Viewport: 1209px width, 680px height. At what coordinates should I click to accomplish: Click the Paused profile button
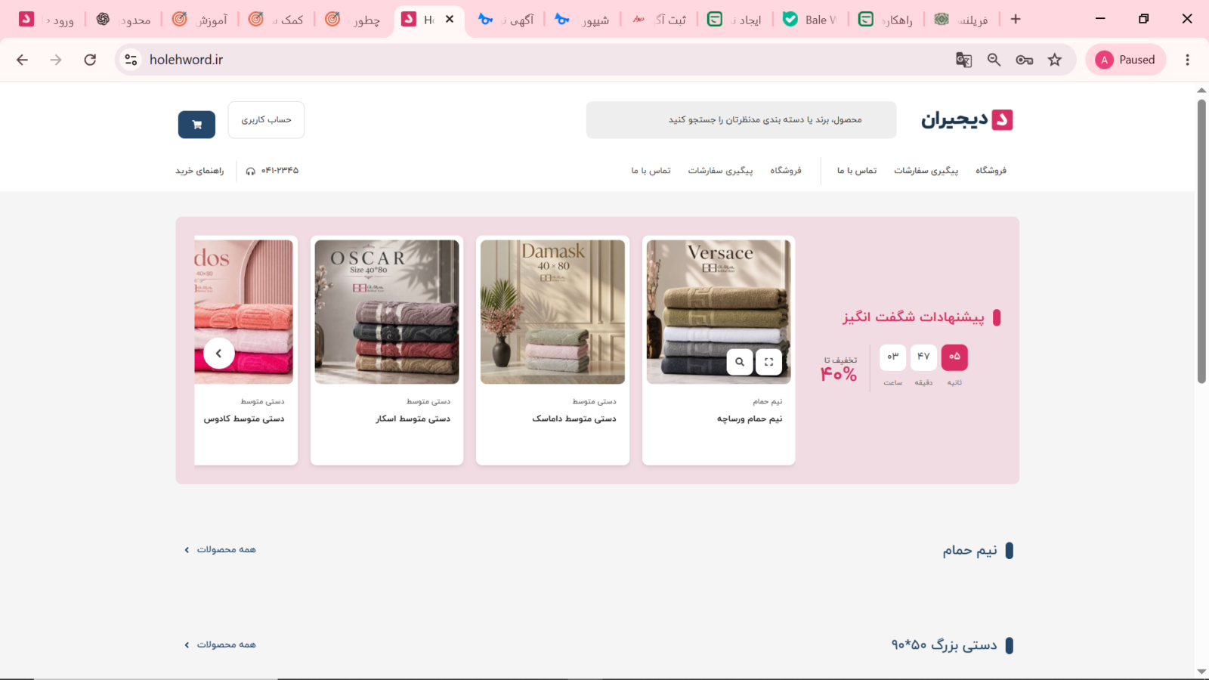coord(1125,60)
